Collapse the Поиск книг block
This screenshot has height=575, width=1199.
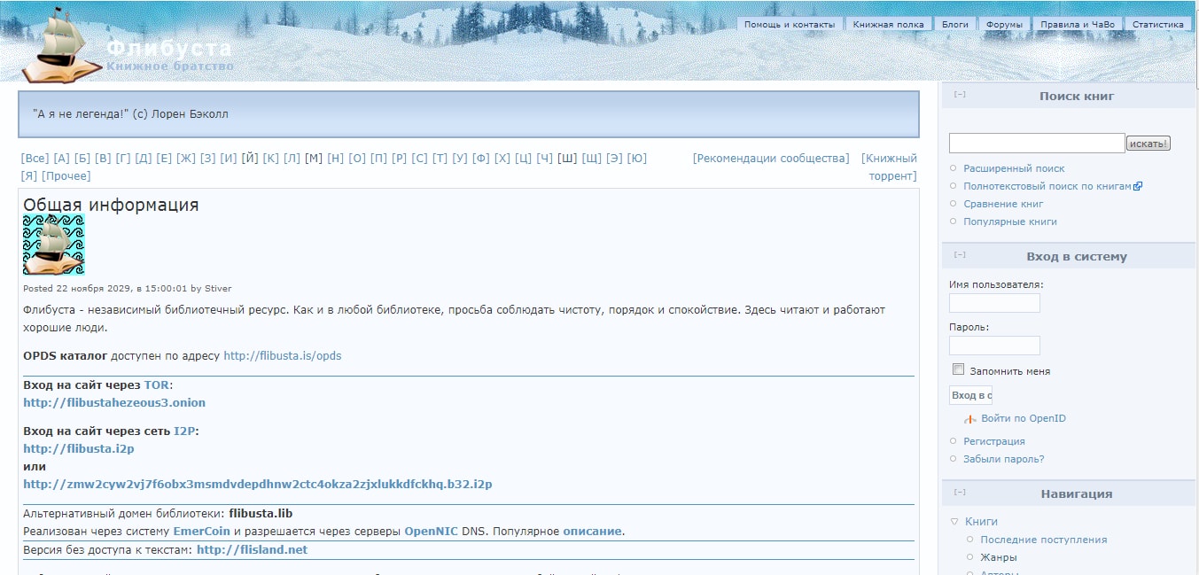pyautogui.click(x=960, y=95)
